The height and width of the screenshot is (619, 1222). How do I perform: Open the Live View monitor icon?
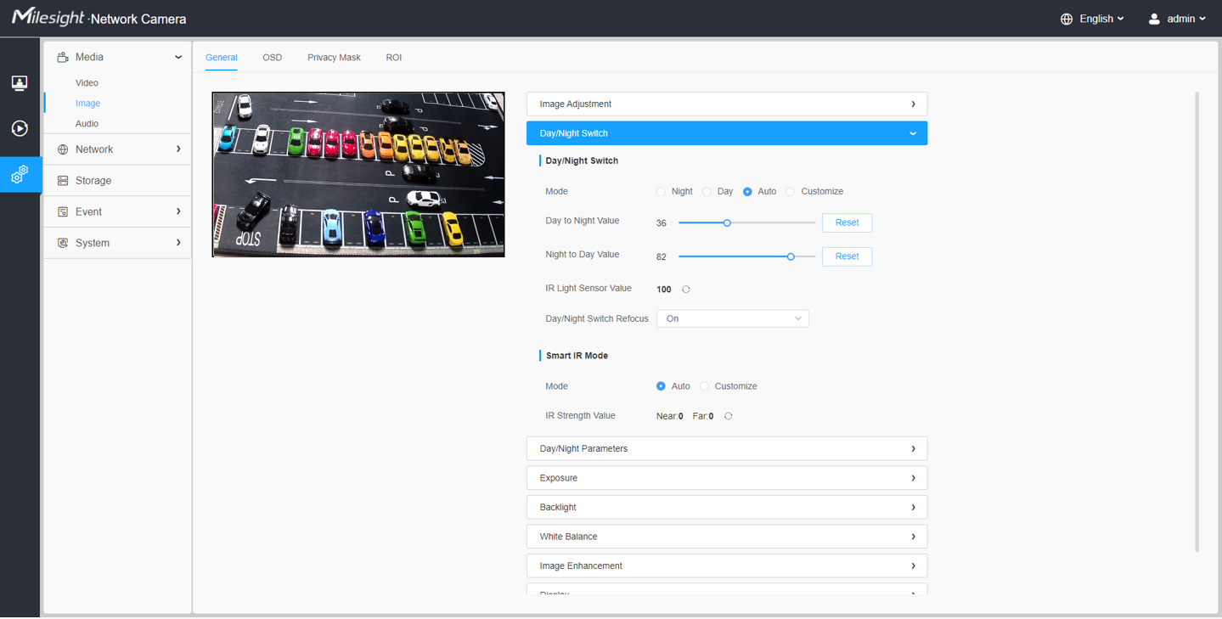[x=20, y=82]
